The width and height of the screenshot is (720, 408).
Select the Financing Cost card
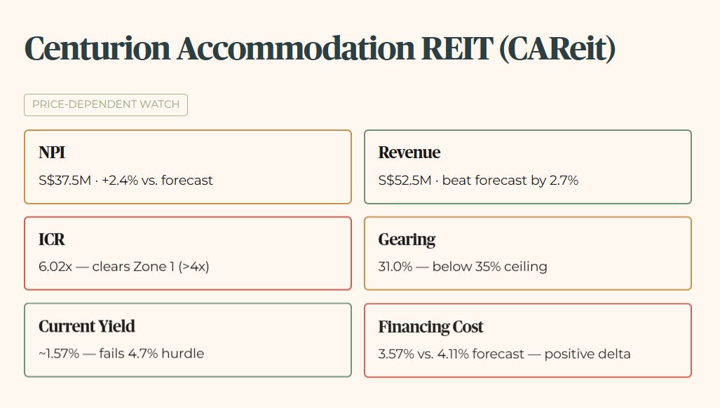(528, 340)
